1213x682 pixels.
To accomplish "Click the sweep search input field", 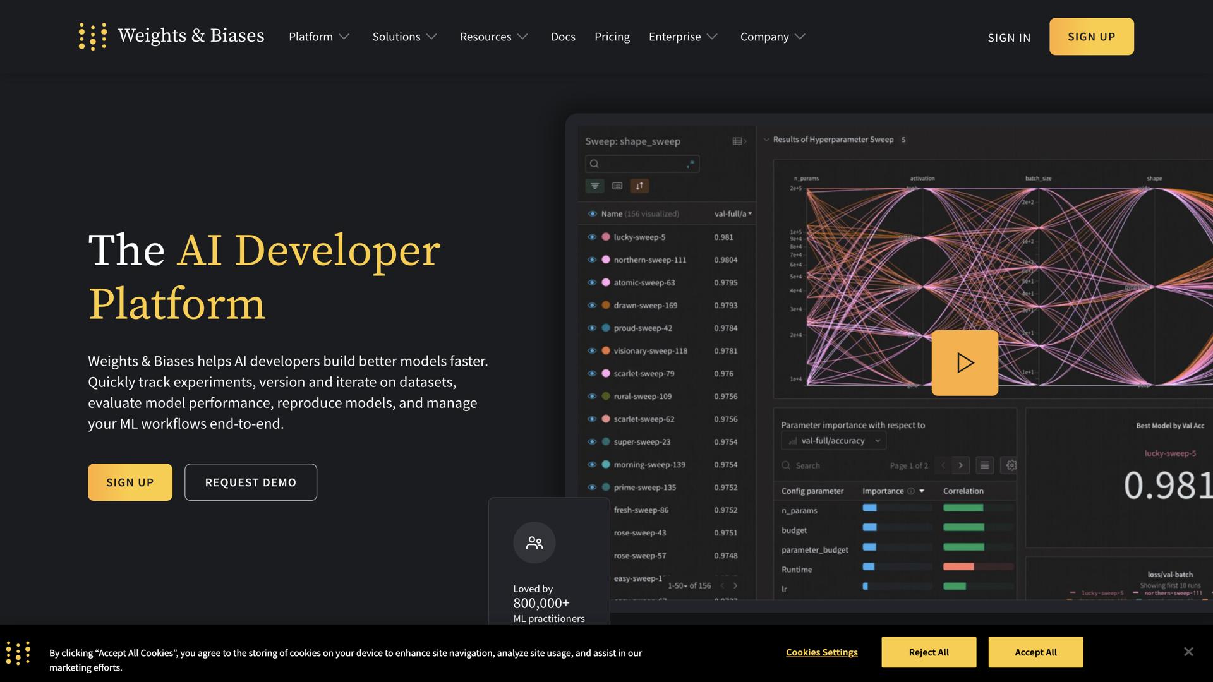I will pyautogui.click(x=641, y=164).
